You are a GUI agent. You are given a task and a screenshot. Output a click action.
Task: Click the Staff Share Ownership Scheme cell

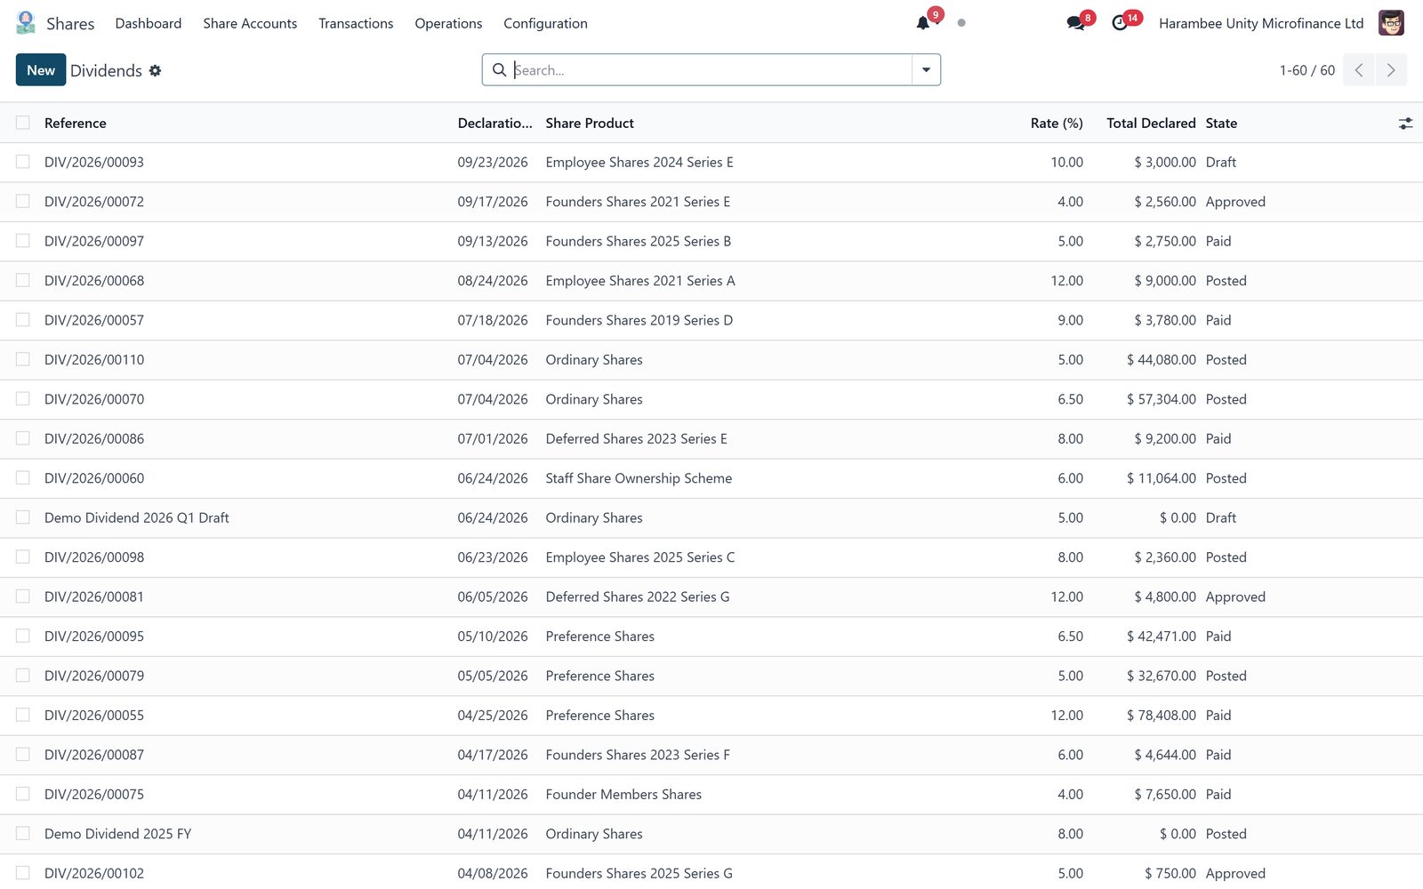tap(639, 478)
